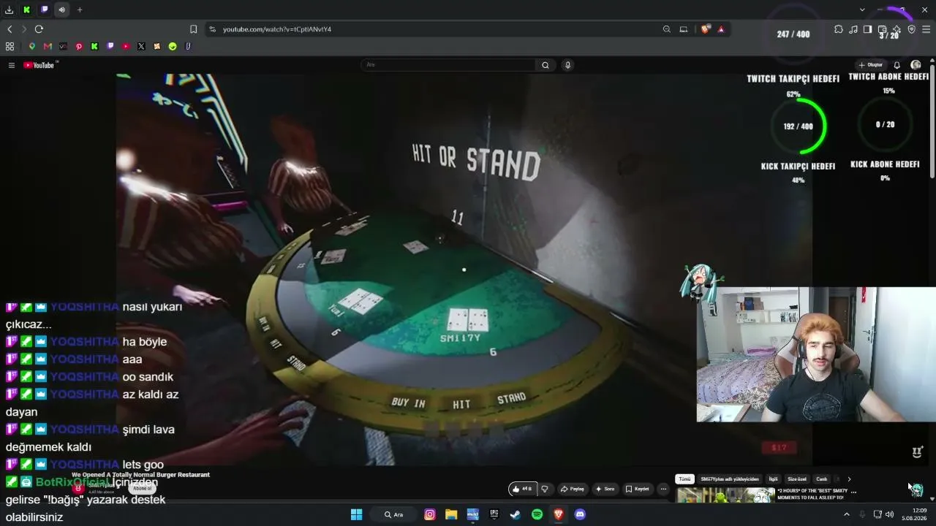Switch to the Kick pinned tab
936x526 pixels.
click(27, 9)
